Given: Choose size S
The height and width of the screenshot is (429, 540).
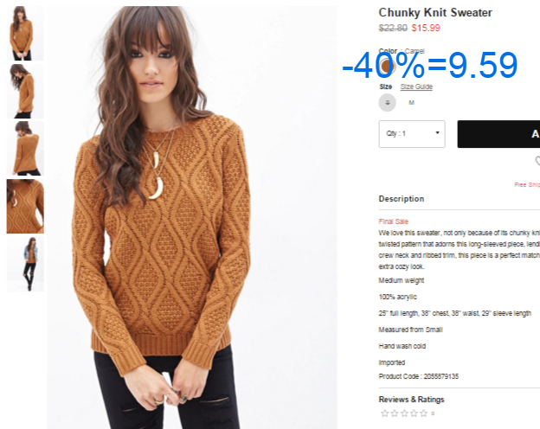Looking at the screenshot, I should click(x=388, y=103).
